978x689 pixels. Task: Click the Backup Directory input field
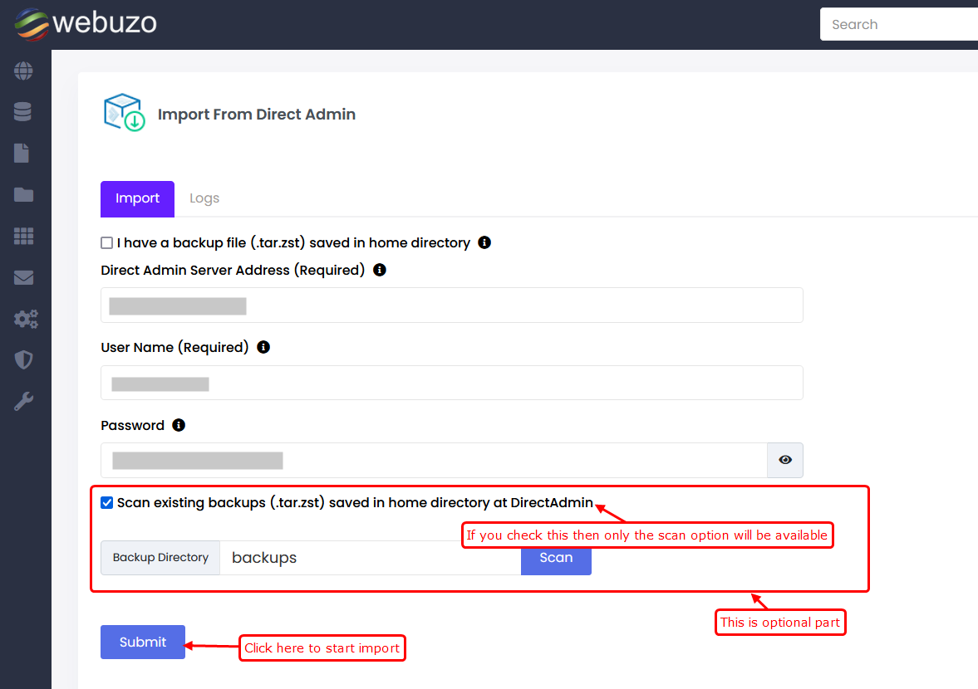pos(370,558)
